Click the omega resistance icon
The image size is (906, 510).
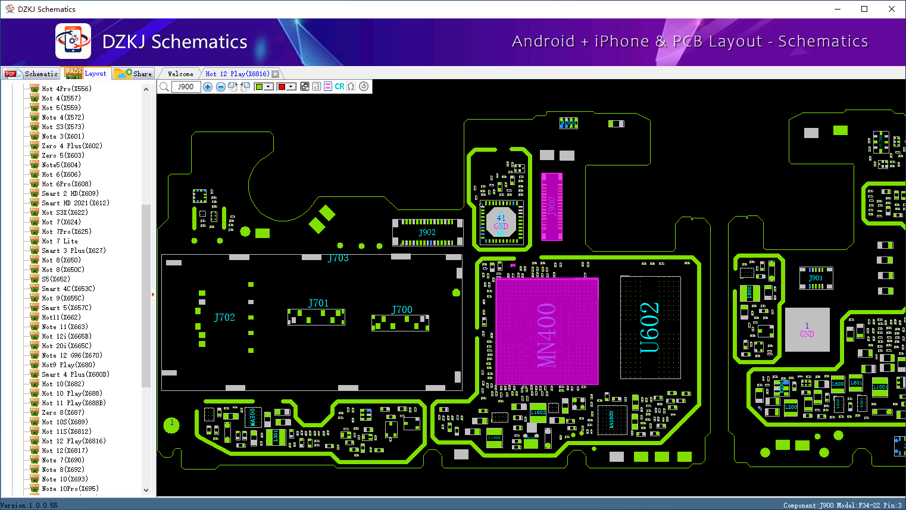point(351,87)
